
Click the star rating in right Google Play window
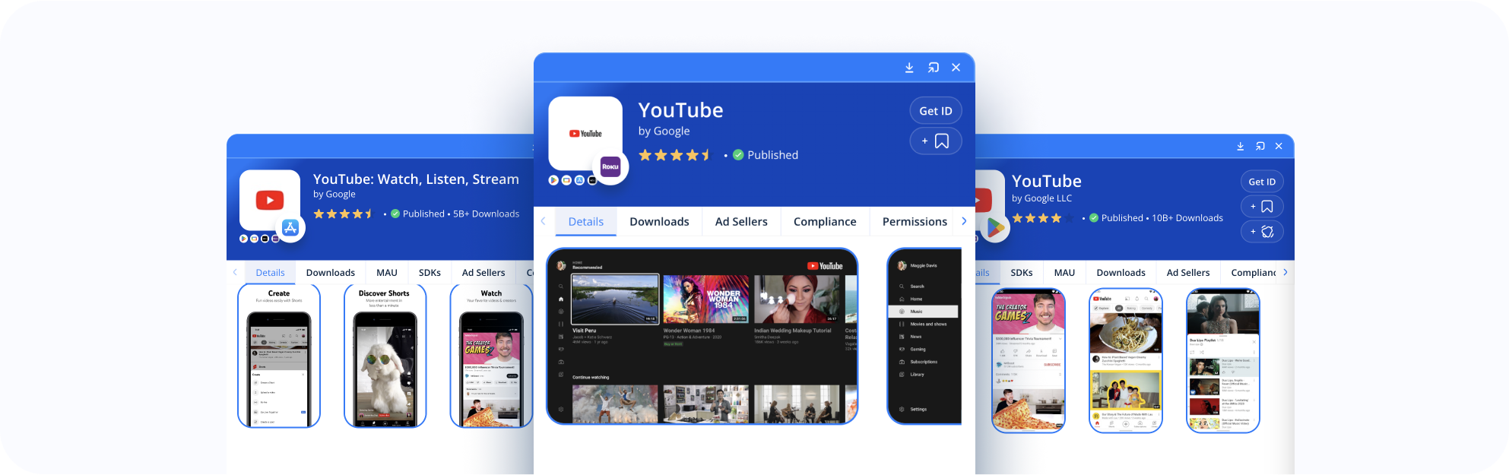1042,218
